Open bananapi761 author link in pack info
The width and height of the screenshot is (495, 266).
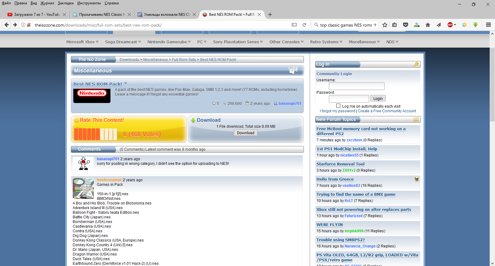tap(290, 104)
